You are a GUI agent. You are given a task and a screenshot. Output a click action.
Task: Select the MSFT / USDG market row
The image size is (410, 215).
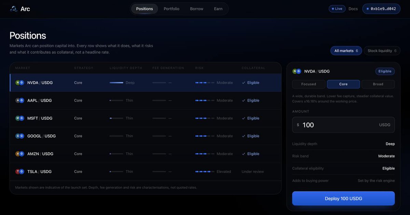(146, 118)
